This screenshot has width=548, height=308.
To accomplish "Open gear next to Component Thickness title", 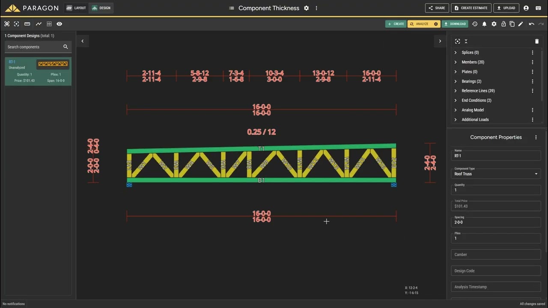I will coord(306,8).
